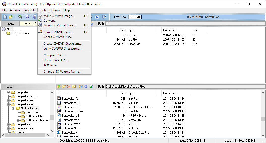Collapse the highlighted Softpedia Files subfolder
Image resolution: width=266 pixels, height=143 pixels.
tap(13, 108)
